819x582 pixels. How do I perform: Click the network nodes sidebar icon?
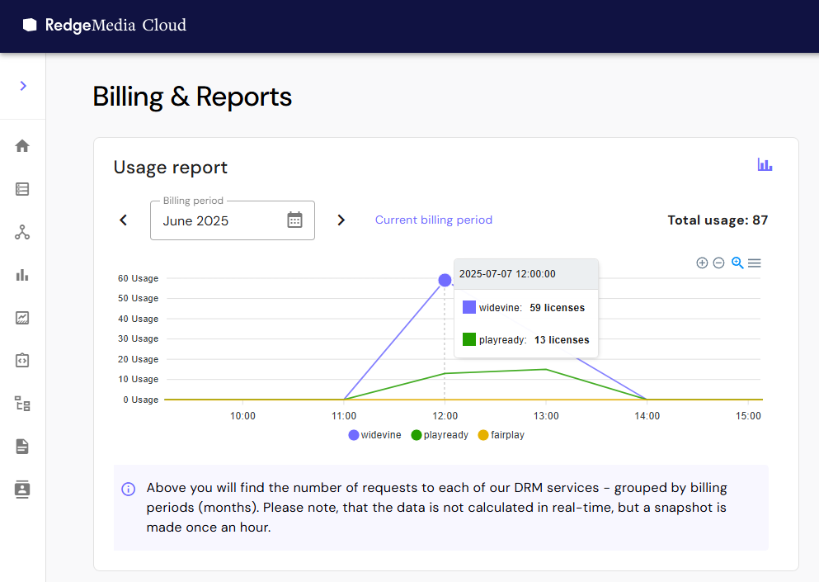click(x=22, y=232)
